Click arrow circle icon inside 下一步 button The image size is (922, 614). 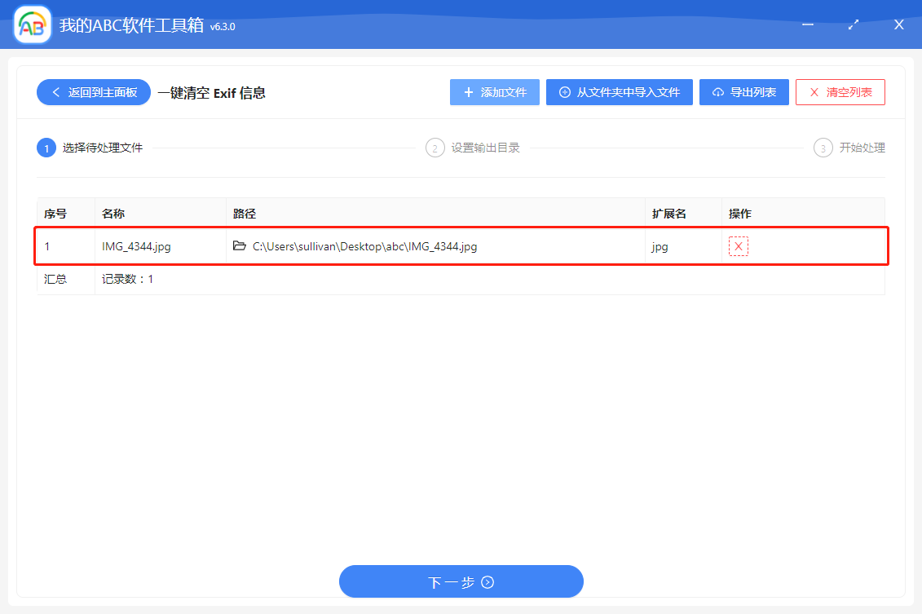(487, 581)
